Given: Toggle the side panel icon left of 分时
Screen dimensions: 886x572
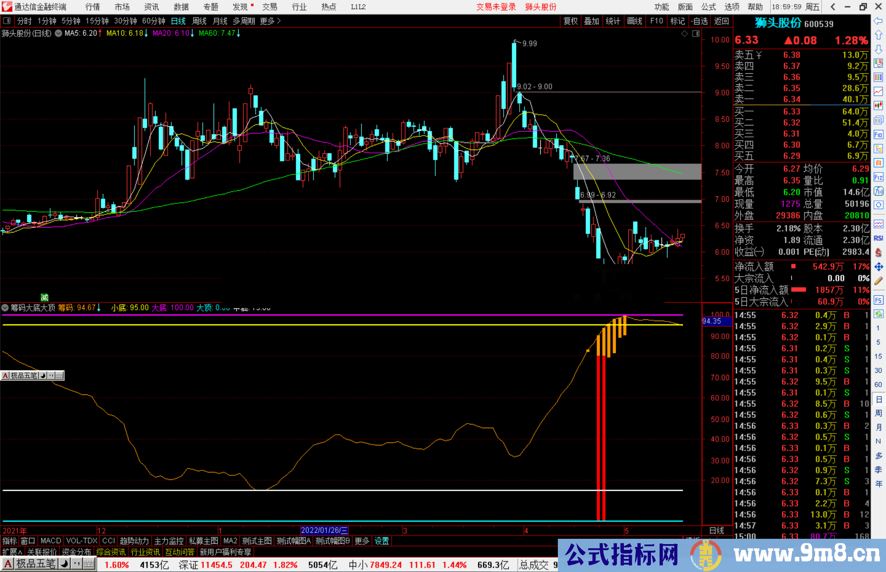Looking at the screenshot, I should coord(7,21).
